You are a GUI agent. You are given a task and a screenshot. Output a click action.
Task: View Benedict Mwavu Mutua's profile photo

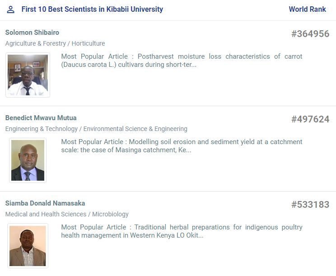coord(28,160)
